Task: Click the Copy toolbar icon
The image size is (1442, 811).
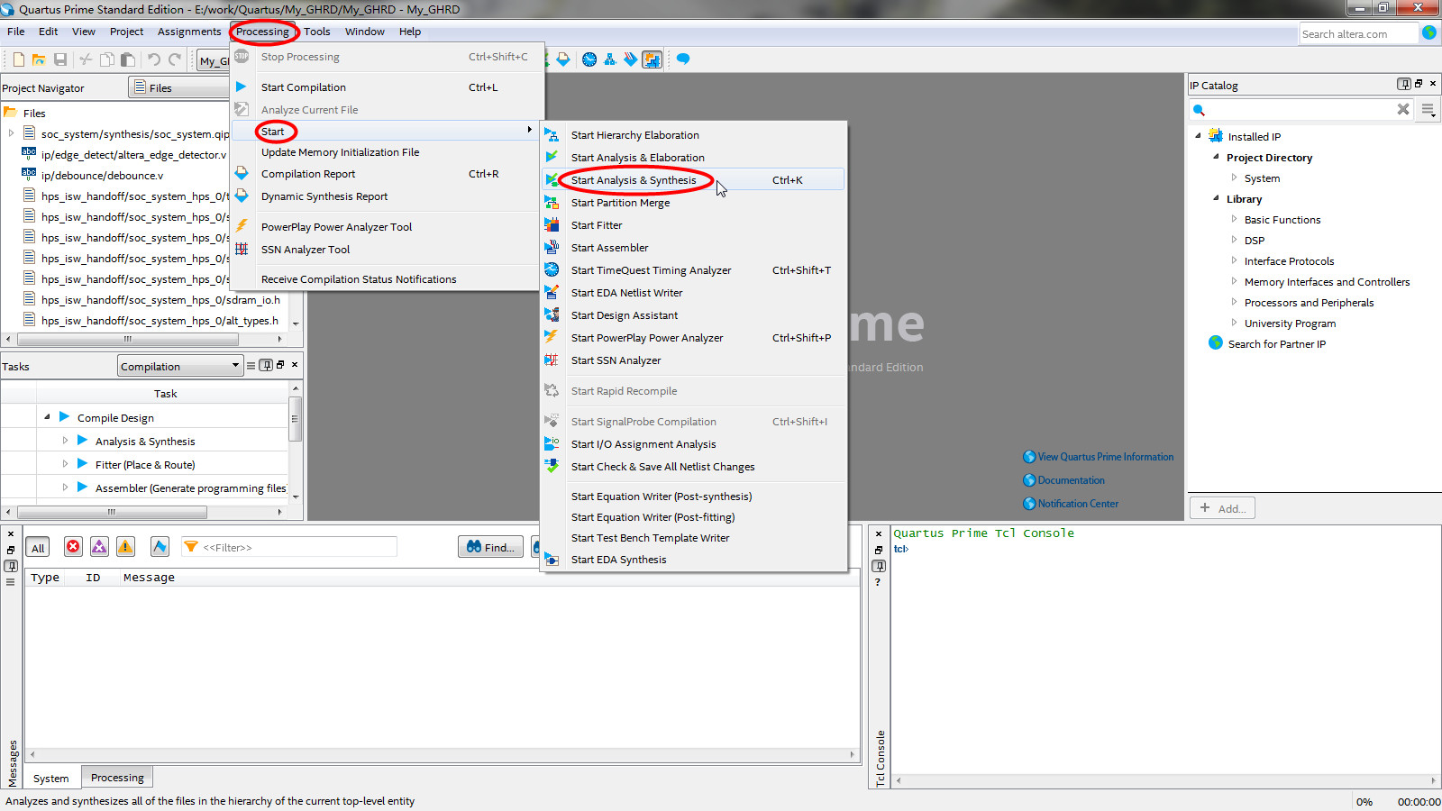Action: pyautogui.click(x=106, y=59)
